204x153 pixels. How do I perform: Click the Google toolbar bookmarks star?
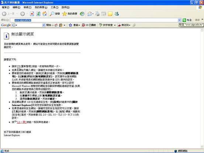pyautogui.click(x=70, y=25)
